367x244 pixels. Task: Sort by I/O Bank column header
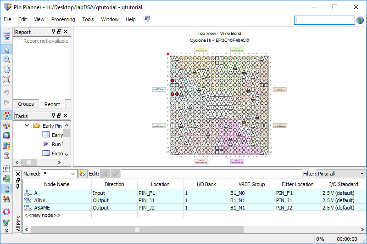pos(206,184)
